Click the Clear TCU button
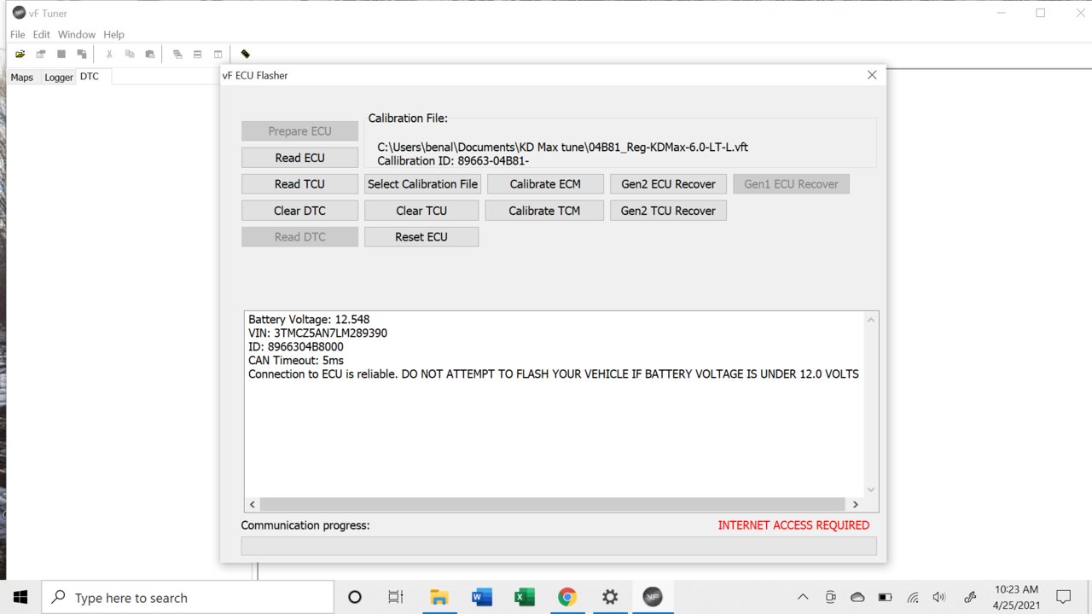The image size is (1092, 614). 421,211
